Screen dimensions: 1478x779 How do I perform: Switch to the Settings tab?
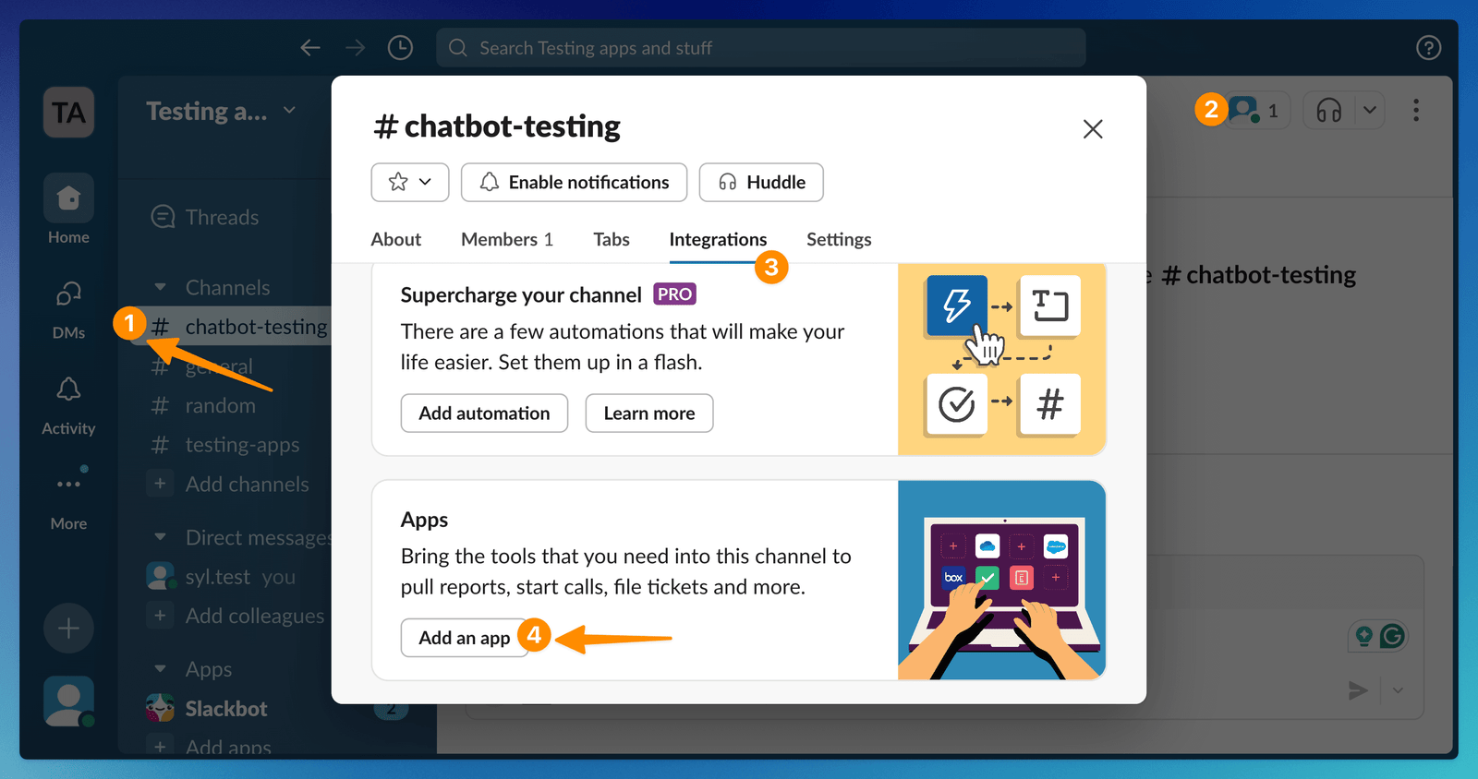tap(838, 240)
